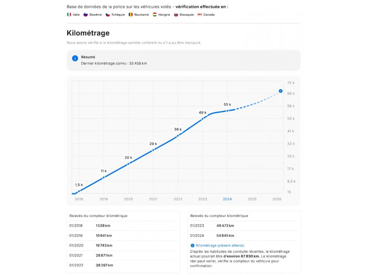Click the Hongrie flag icon
This screenshot has width=367, height=275.
[x=155, y=15]
